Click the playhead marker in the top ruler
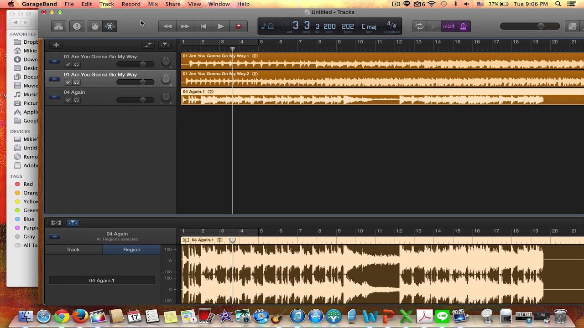Screen dimensions: 584x328 [232, 49]
